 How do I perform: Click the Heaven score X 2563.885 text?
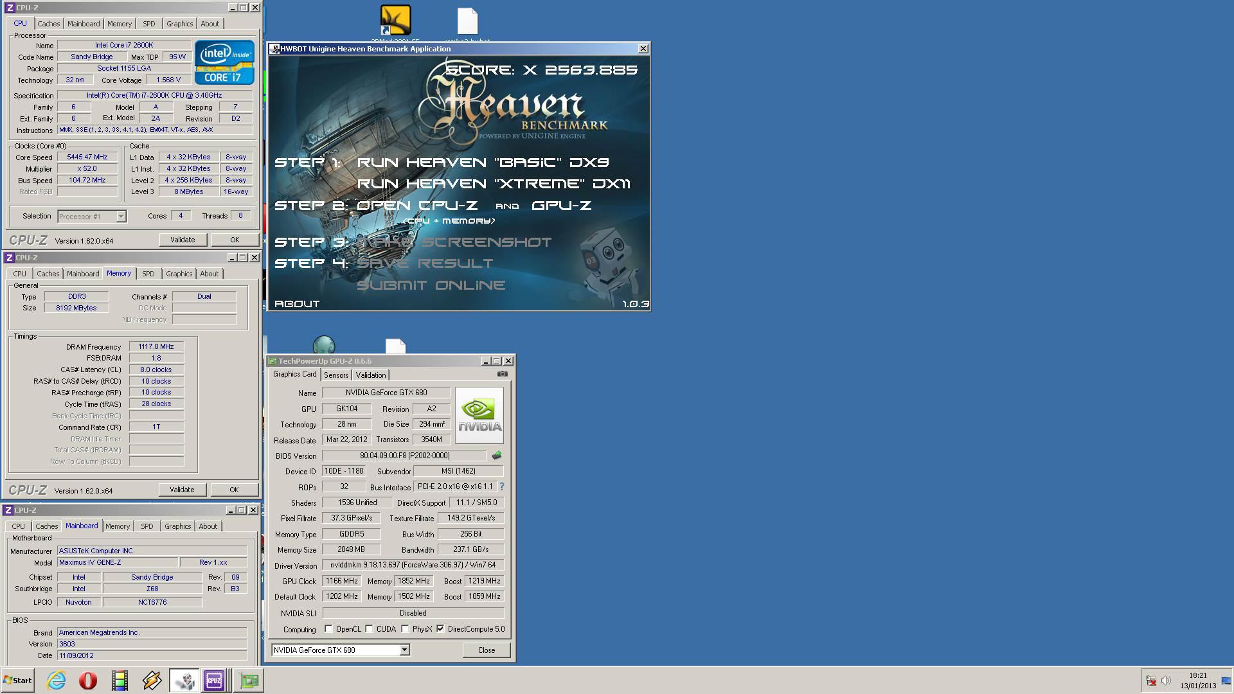(541, 69)
